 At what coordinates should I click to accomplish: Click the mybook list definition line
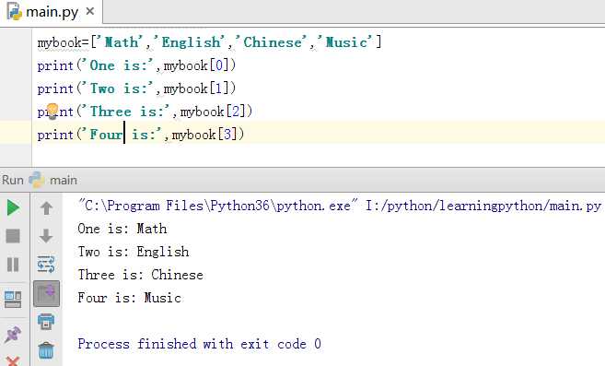pyautogui.click(x=210, y=42)
